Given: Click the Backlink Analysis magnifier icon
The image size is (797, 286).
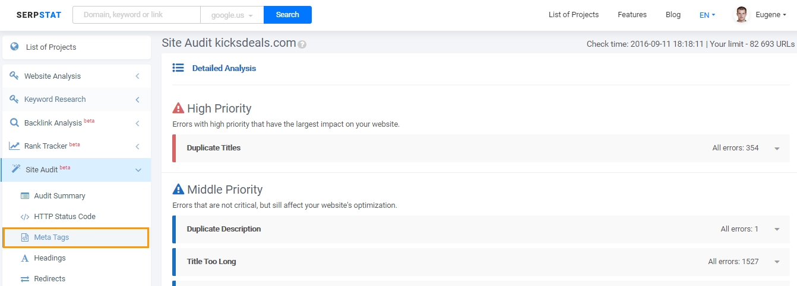Looking at the screenshot, I should 14,123.
